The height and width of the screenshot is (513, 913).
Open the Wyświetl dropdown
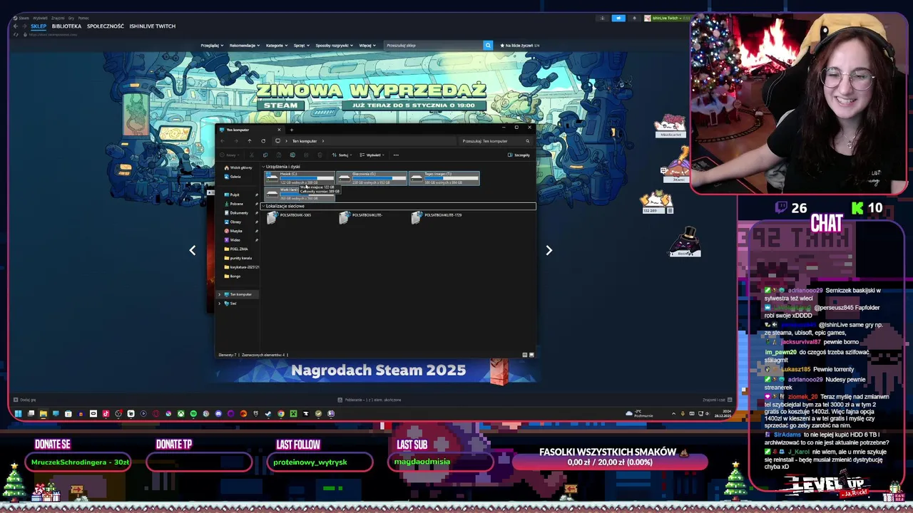tap(372, 155)
